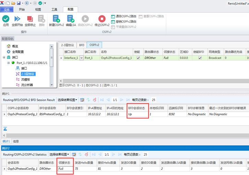Open 选择结果视图 dropdown in 统计1

coord(67,100)
